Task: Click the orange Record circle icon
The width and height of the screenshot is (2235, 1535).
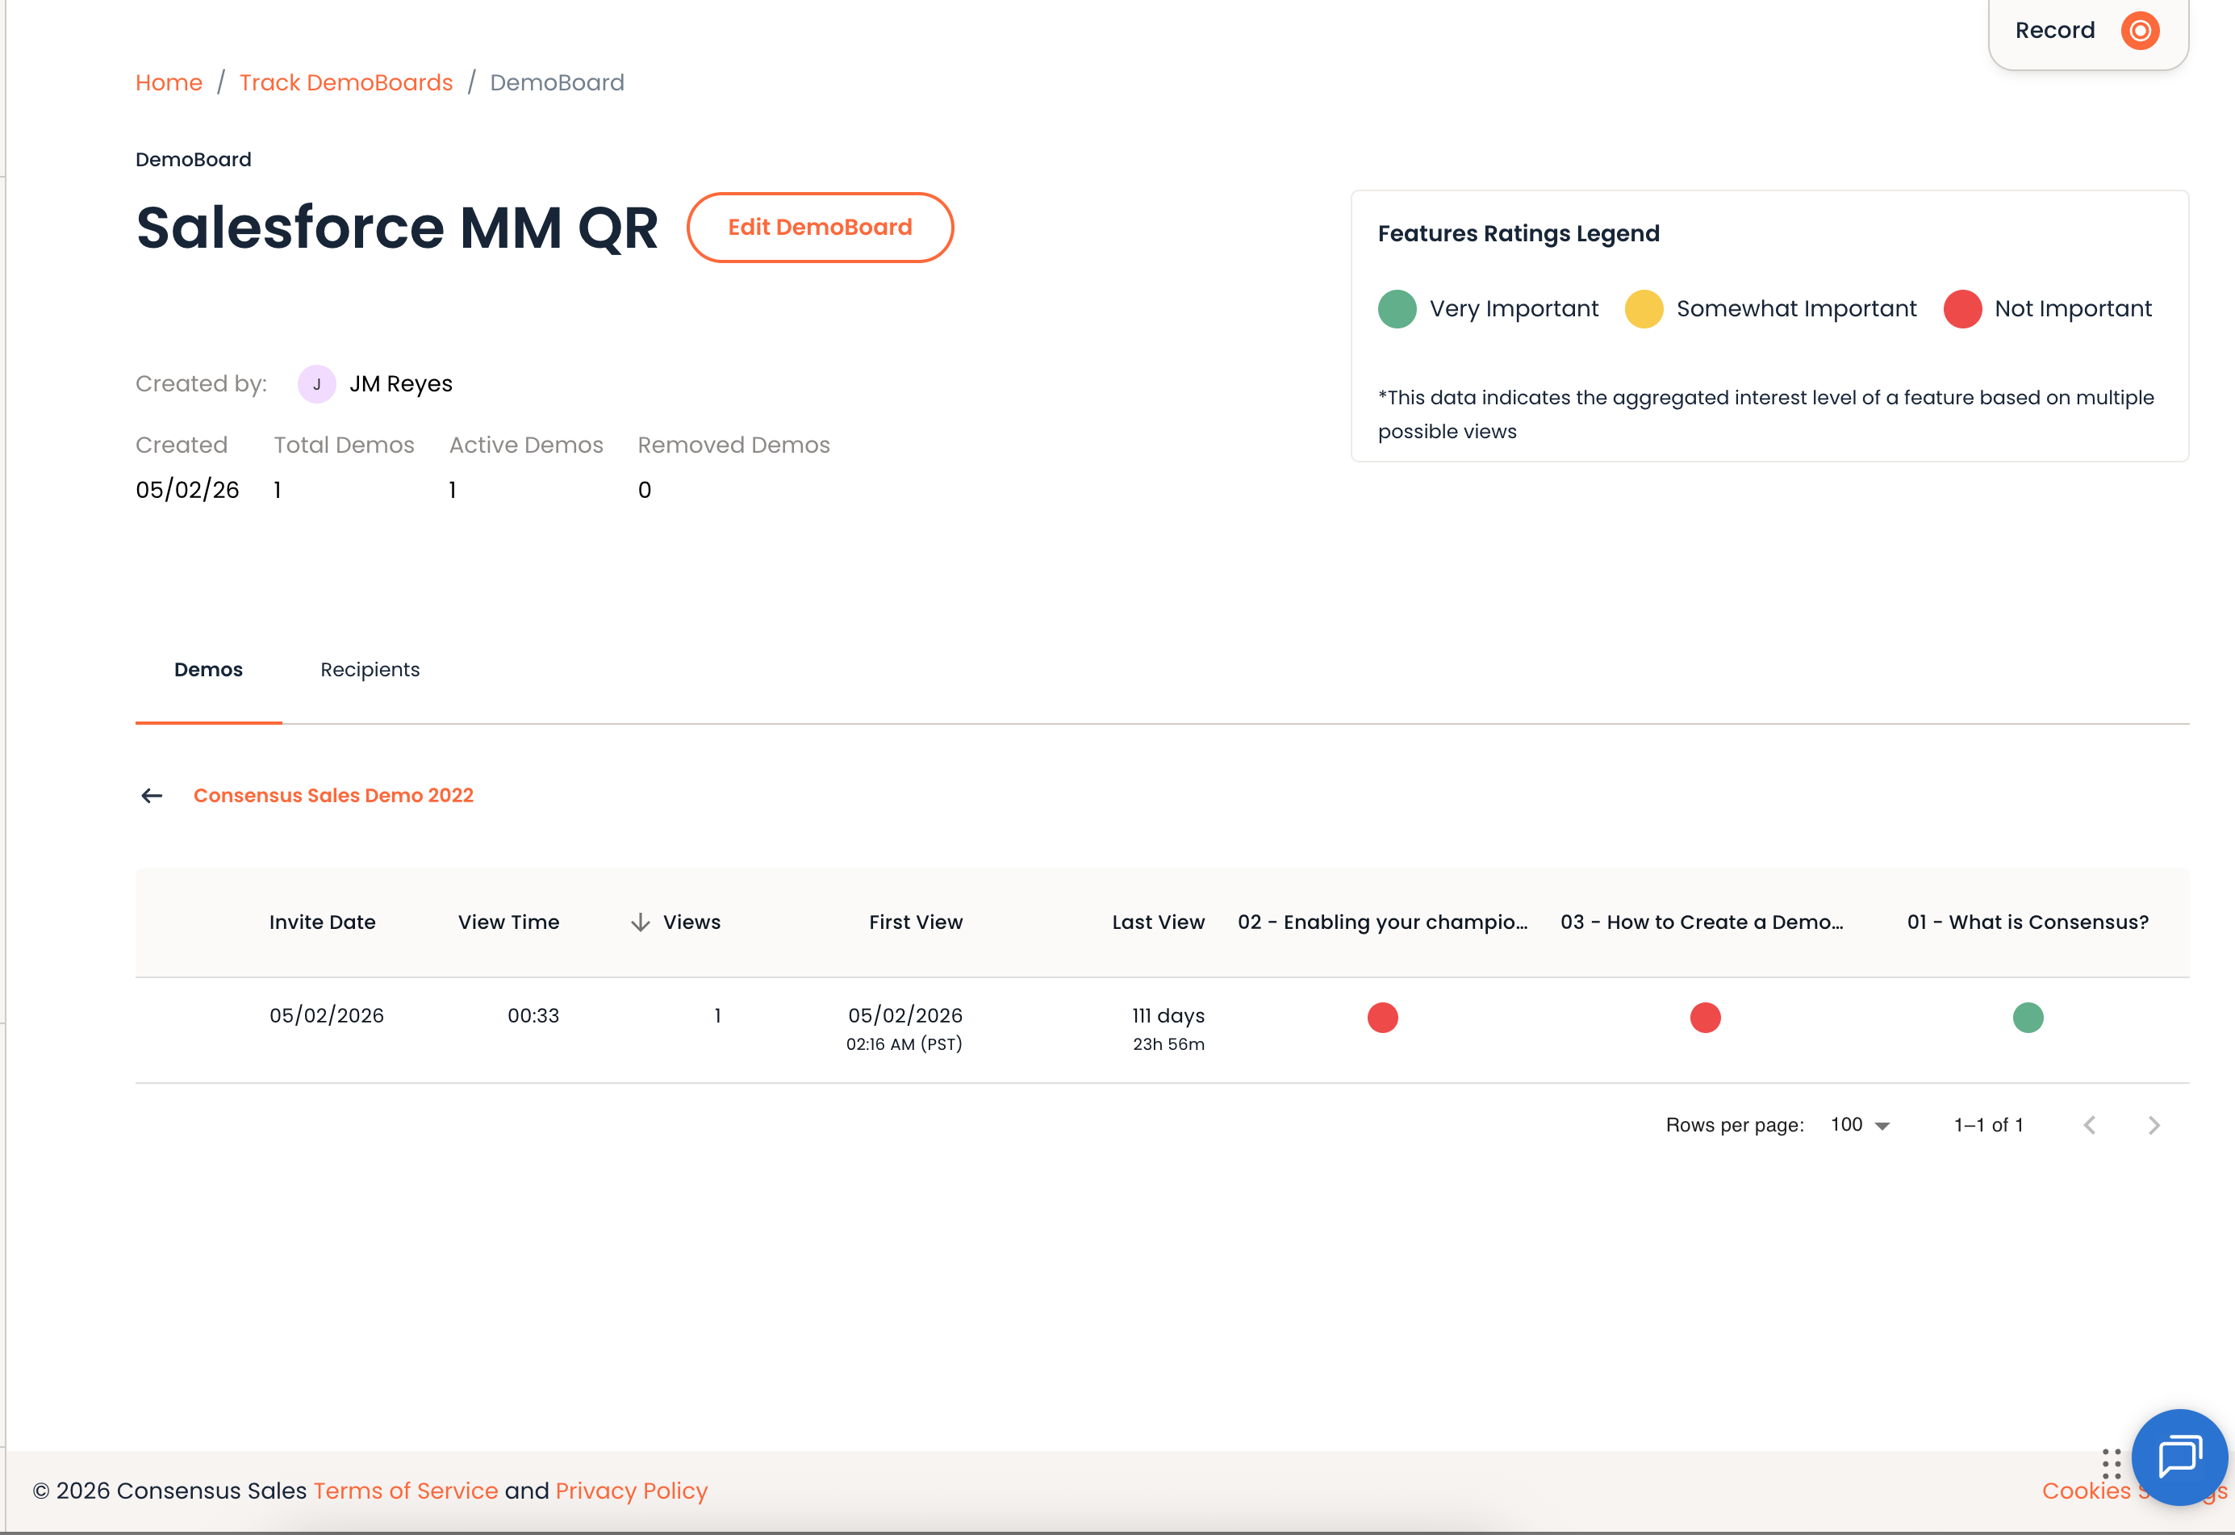Action: (2140, 31)
